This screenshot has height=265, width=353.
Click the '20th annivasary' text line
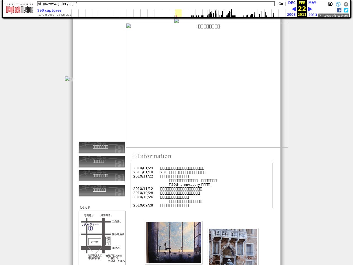tap(189, 185)
